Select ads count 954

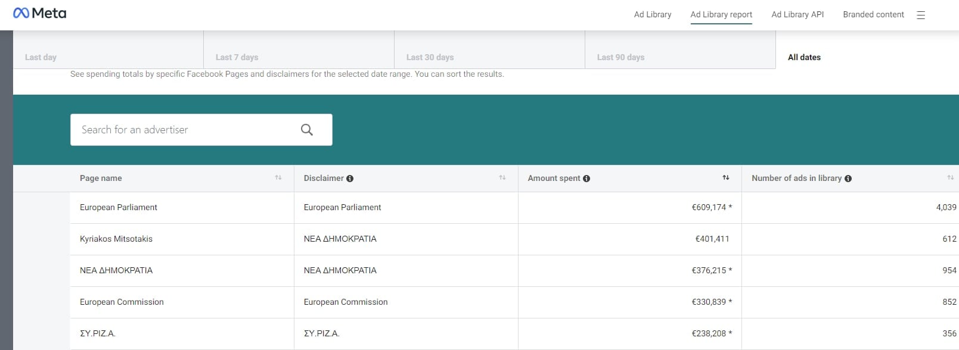pos(949,270)
